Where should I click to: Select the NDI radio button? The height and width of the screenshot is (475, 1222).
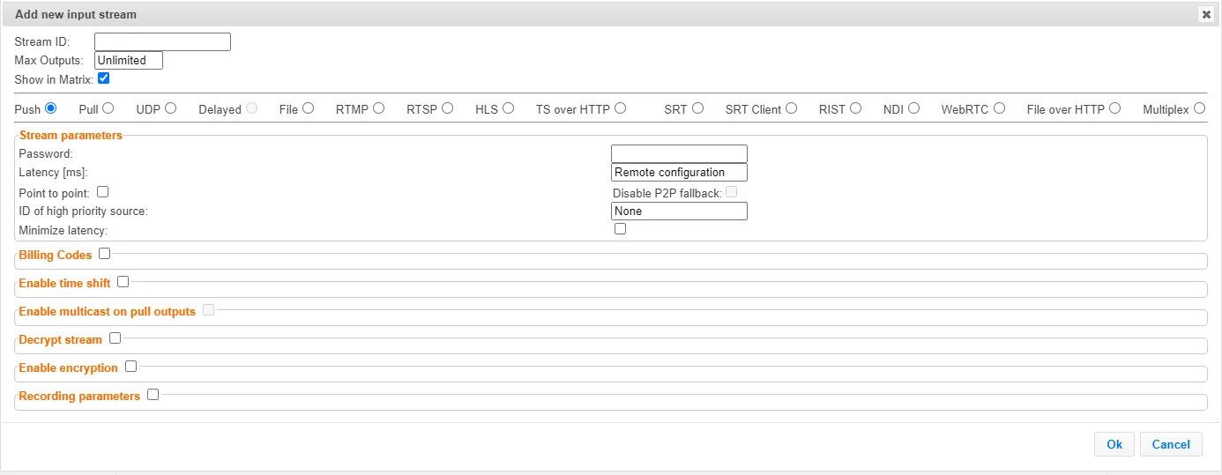[x=913, y=108]
